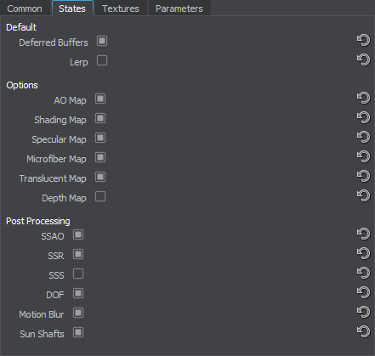Click reset arrow for AO Map
The image size is (375, 356).
tap(363, 98)
